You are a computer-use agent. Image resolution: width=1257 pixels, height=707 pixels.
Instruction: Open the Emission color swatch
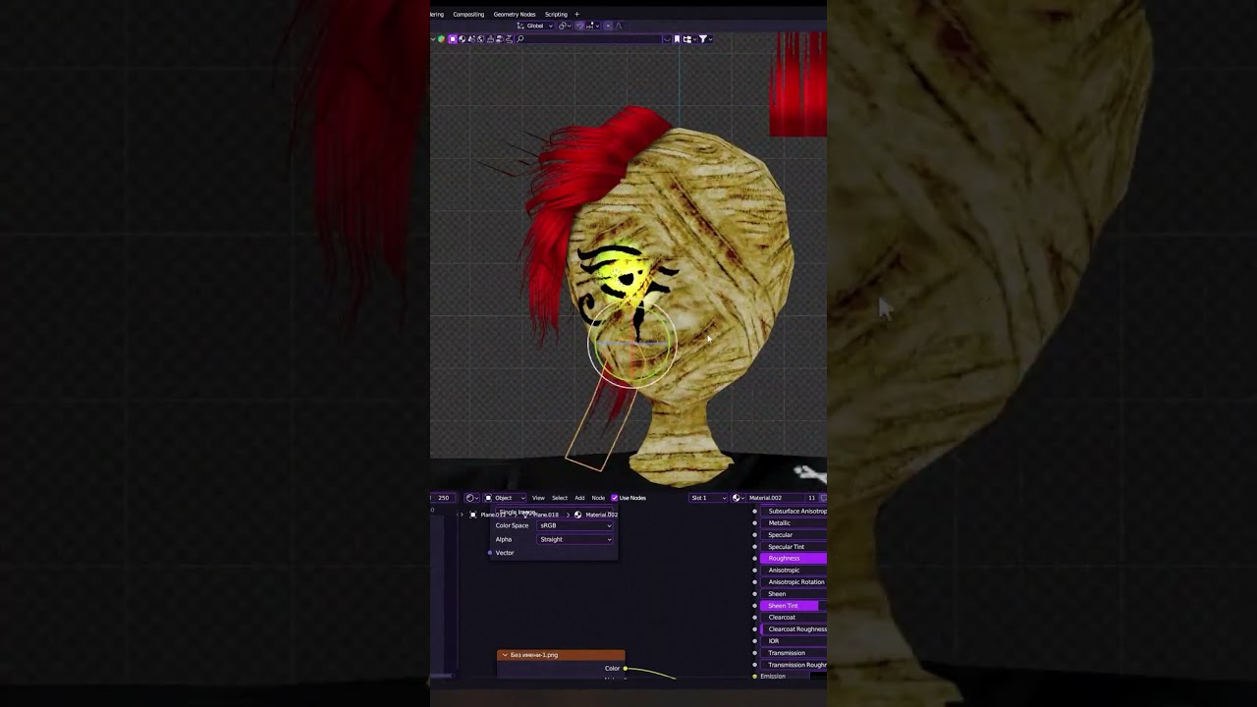818,677
